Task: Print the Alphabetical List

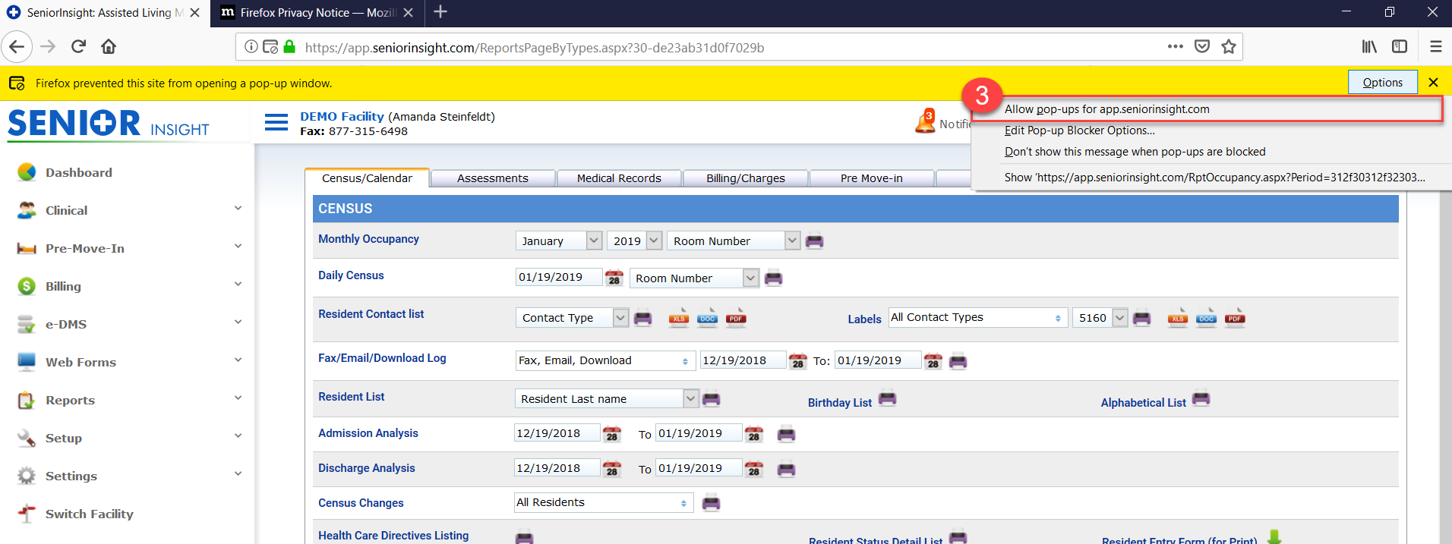Action: coord(1201,398)
